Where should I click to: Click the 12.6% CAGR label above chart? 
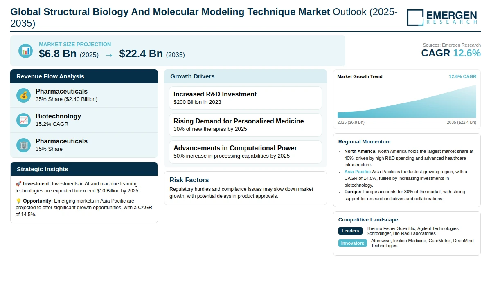[x=462, y=76]
